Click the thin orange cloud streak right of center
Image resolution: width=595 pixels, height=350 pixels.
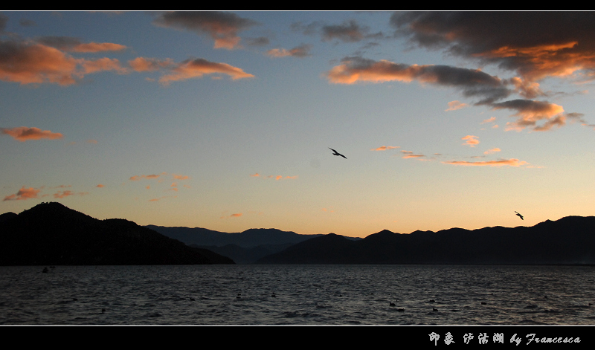click(487, 162)
